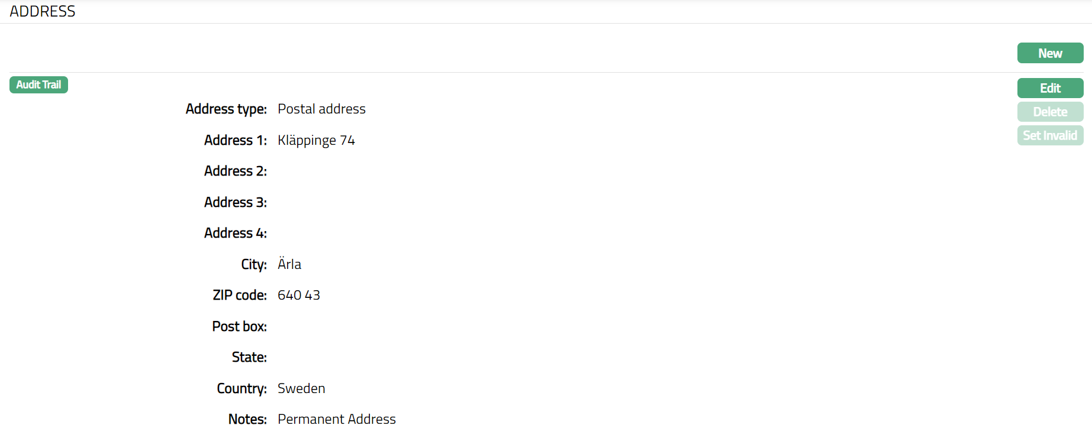Open the Audit Trail
The image size is (1092, 435).
point(38,85)
